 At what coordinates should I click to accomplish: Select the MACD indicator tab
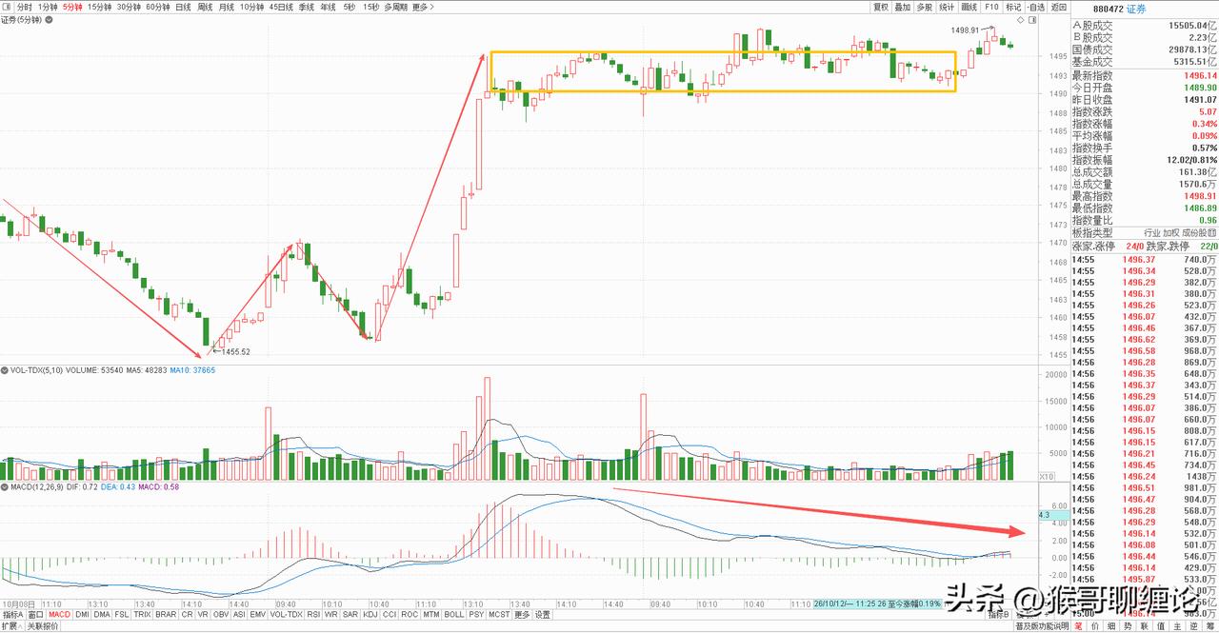60,615
